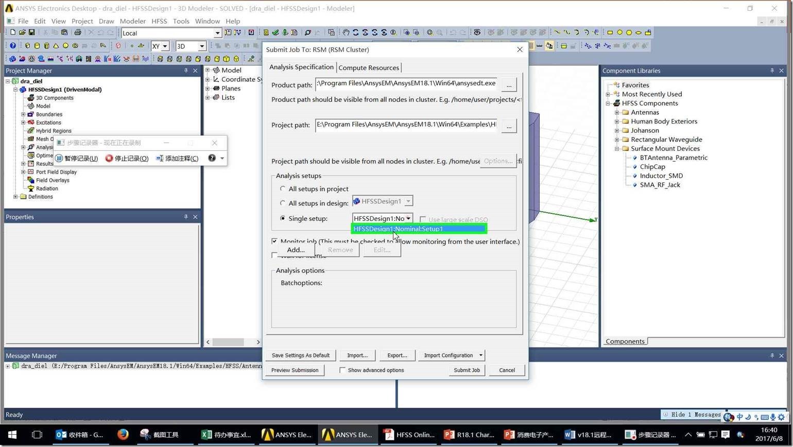Viewport: 793px width, 447px height.
Task: Click the Components tab in library panel
Action: (625, 341)
